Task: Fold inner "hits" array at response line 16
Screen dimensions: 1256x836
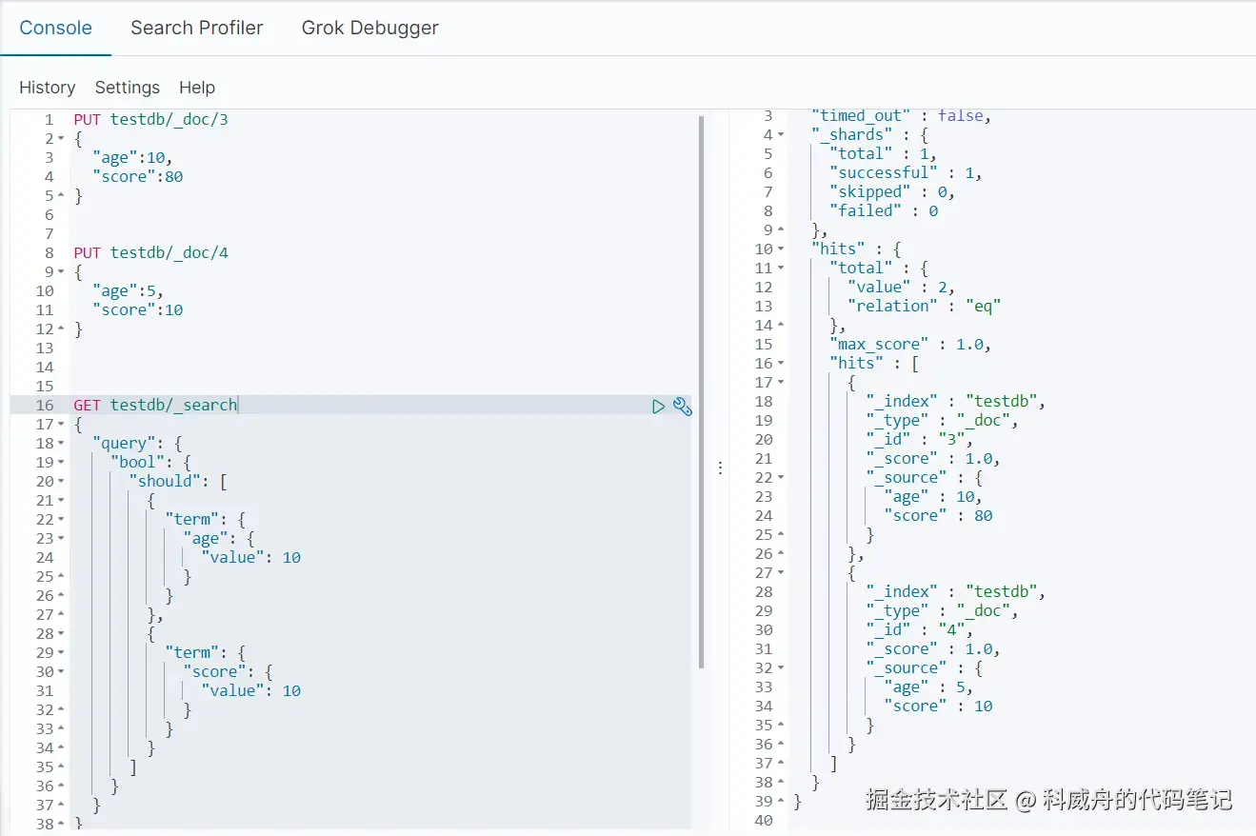Action: [781, 364]
